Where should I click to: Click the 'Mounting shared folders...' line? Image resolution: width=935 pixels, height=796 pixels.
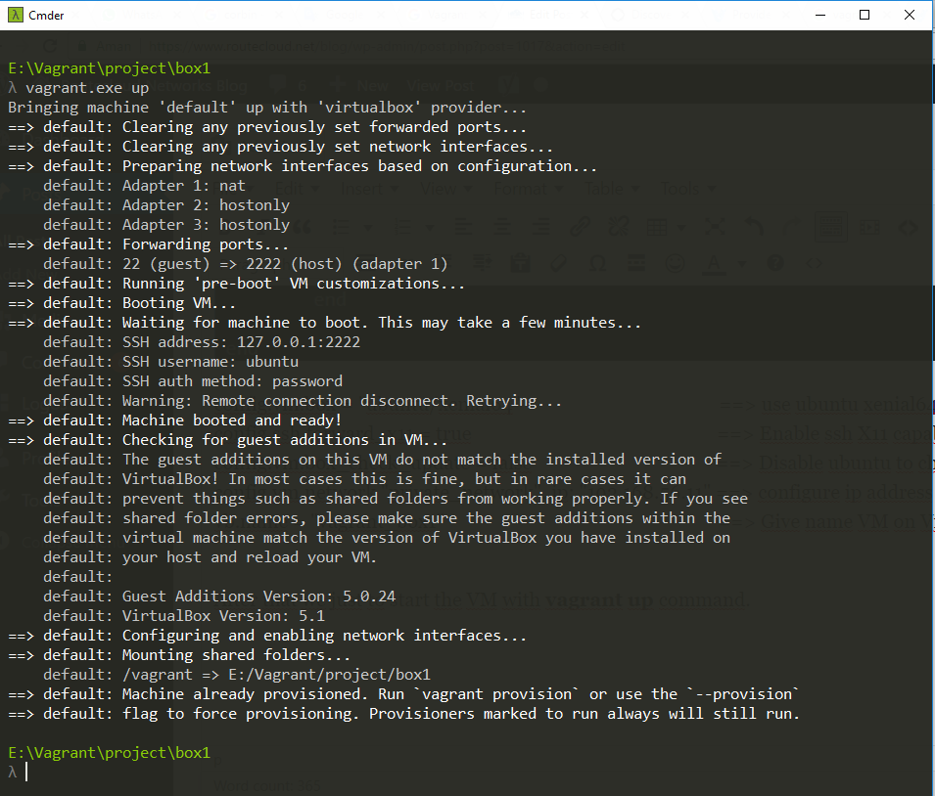179,655
